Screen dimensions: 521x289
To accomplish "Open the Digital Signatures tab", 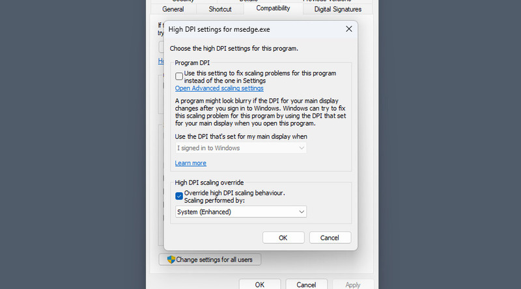I will coord(338,9).
